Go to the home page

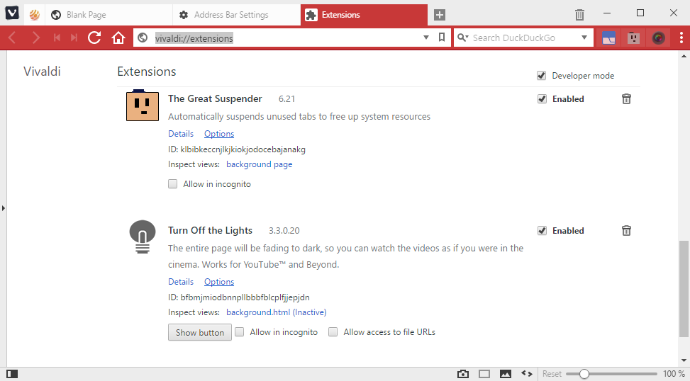[118, 38]
